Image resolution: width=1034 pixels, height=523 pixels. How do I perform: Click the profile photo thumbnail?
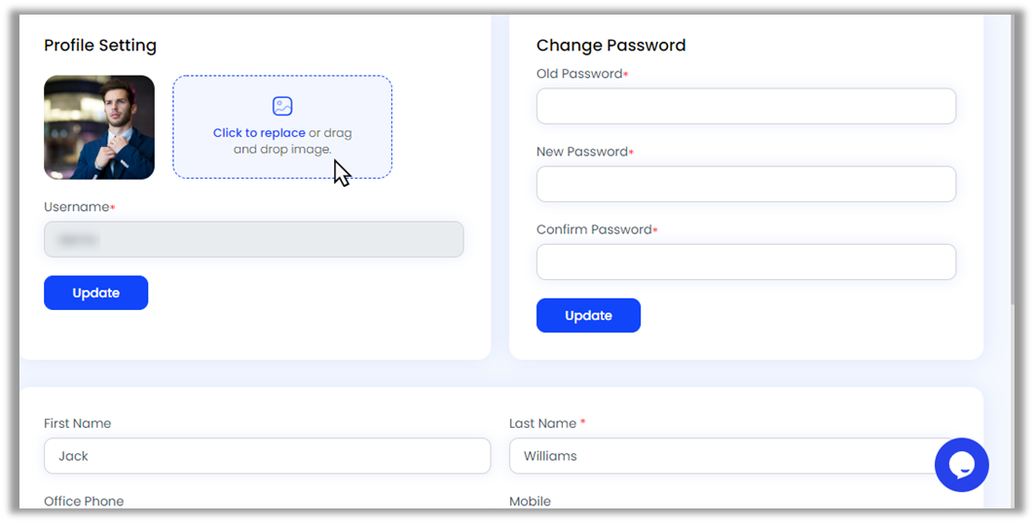pyautogui.click(x=99, y=127)
